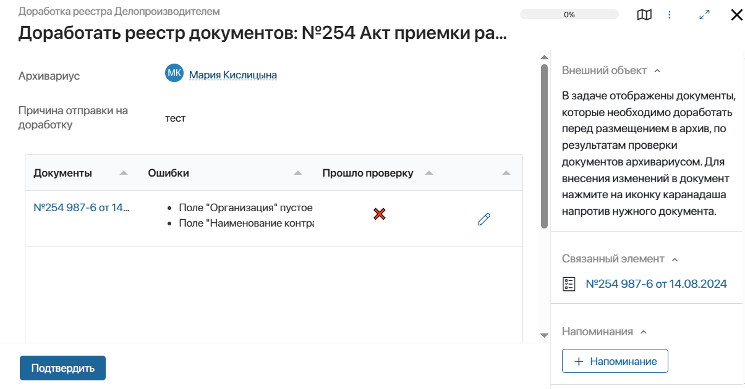Open the three-dot options menu

670,14
